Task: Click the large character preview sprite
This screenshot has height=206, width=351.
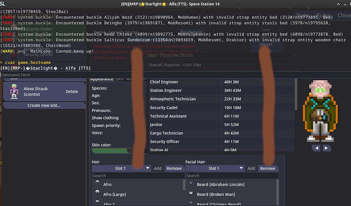Action: coord(320,111)
